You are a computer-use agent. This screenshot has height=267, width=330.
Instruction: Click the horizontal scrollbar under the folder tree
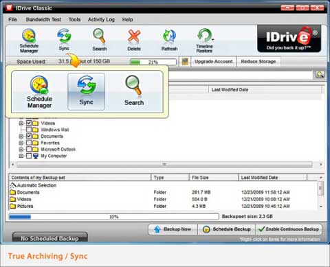click(164, 164)
